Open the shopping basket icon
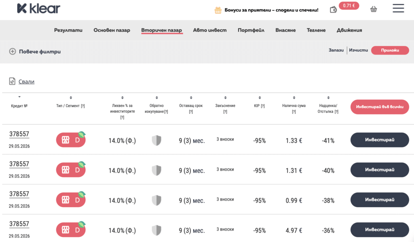This screenshot has height=242, width=414. [x=373, y=10]
